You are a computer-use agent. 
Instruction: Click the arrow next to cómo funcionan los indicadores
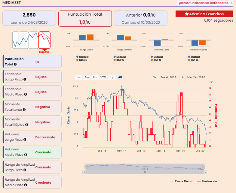tap(231, 3)
